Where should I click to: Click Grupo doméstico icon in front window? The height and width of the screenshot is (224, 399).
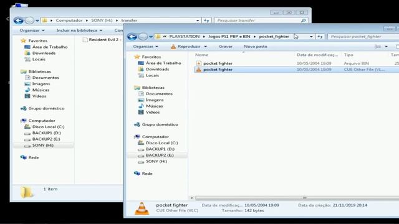pos(137,124)
